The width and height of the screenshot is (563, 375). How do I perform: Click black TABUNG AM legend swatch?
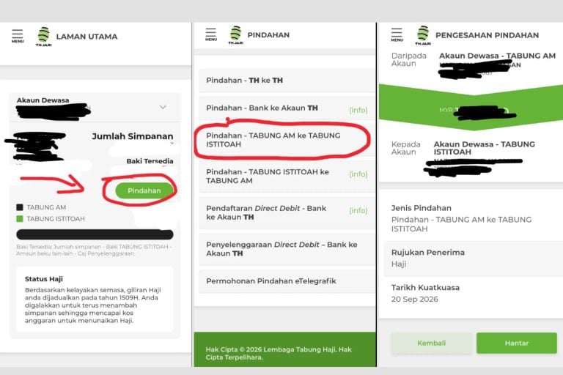(20, 207)
